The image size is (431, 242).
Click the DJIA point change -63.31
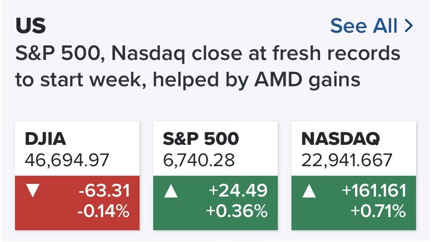[104, 191]
